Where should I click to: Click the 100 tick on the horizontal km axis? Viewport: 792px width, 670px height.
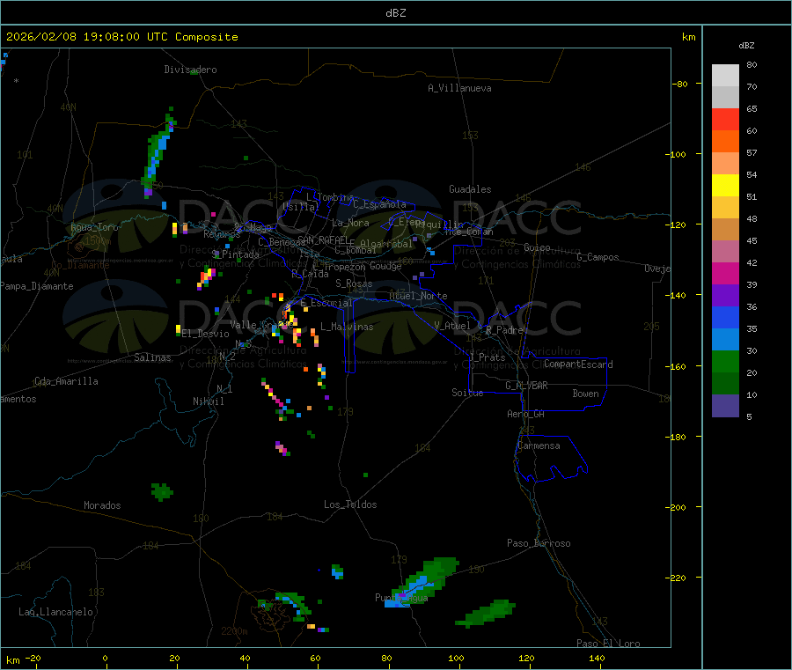[456, 658]
